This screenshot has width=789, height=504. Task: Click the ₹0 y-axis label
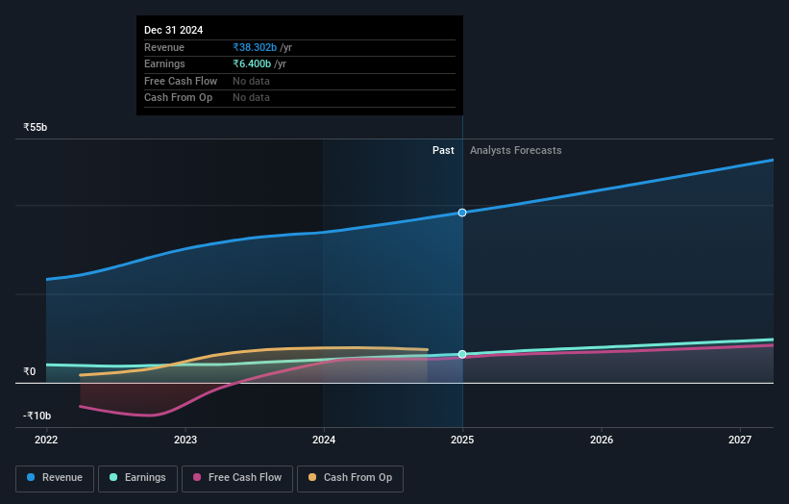[30, 371]
